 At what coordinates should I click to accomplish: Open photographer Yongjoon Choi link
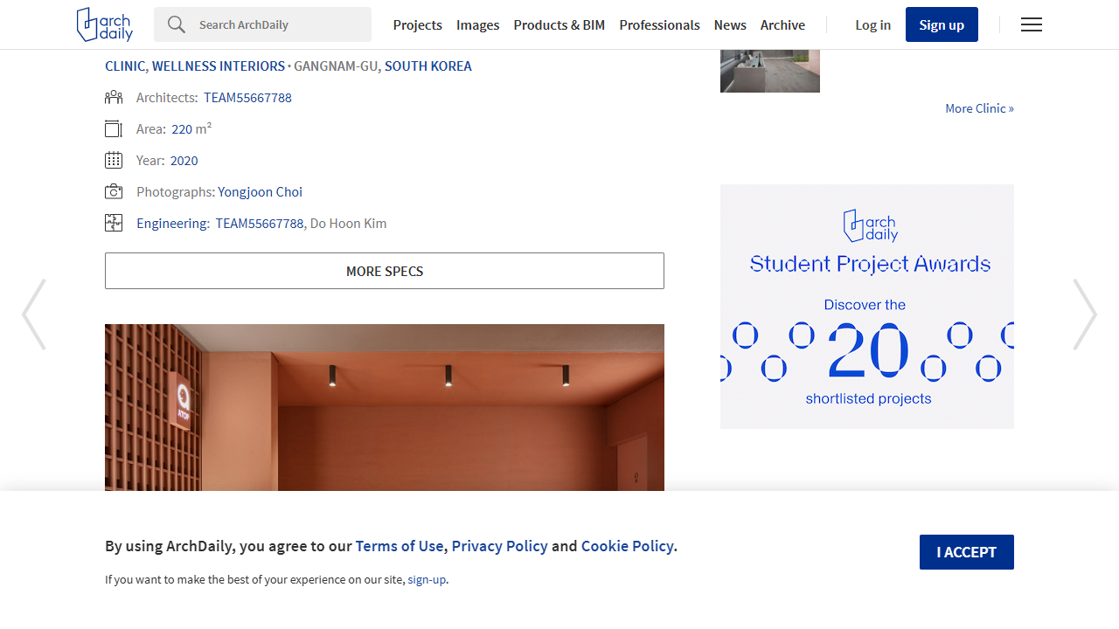[260, 192]
